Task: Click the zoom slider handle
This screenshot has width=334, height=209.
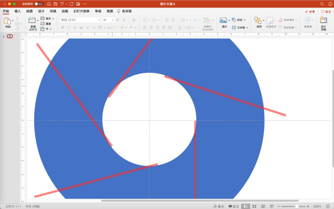Action: pyautogui.click(x=297, y=206)
